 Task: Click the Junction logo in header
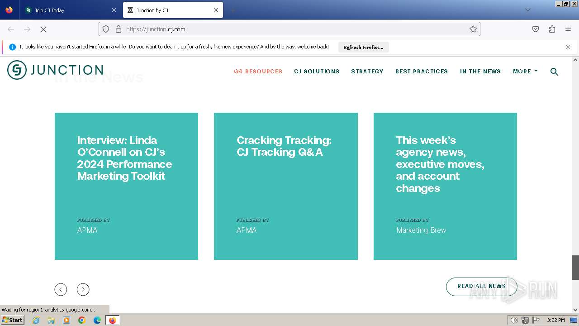tap(55, 70)
